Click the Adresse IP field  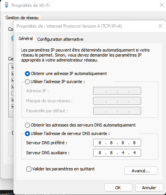point(117,91)
